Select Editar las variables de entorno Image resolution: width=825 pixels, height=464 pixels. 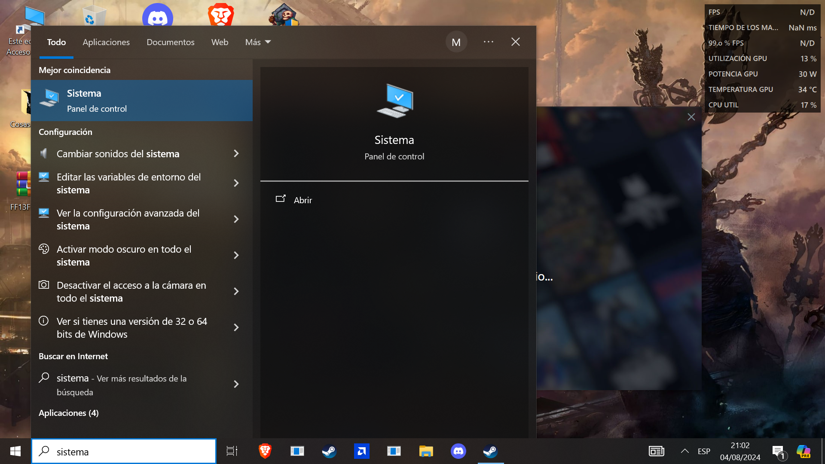pyautogui.click(x=129, y=183)
